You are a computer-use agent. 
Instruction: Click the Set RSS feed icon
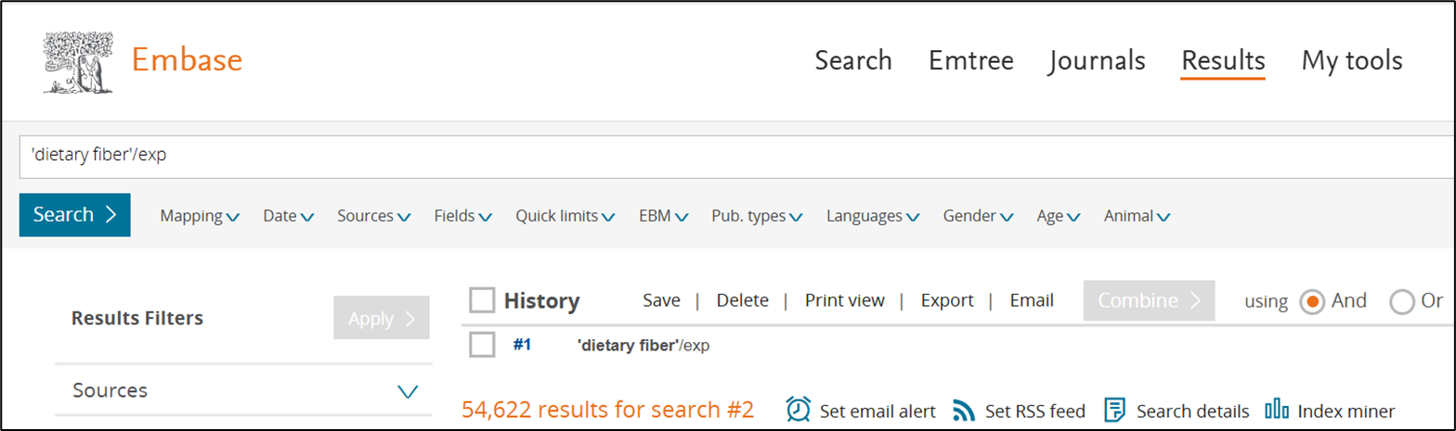click(965, 410)
